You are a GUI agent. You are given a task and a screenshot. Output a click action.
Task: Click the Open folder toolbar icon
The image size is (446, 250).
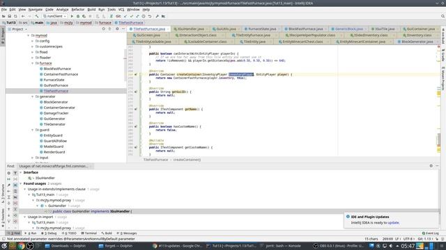pyautogui.click(x=3, y=17)
